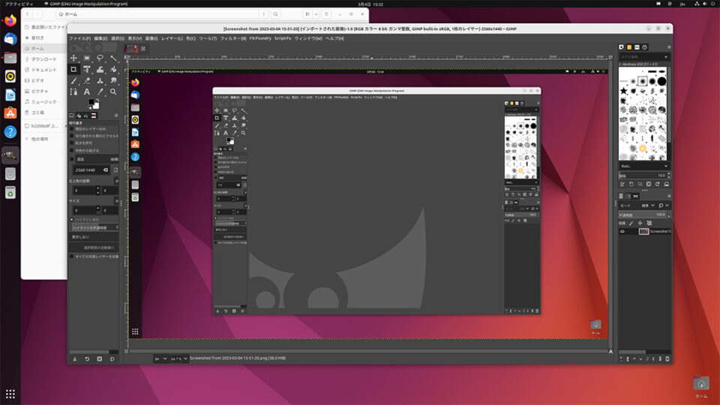The height and width of the screenshot is (405, 720).
Task: Open the フィルター menu
Action: (233, 38)
